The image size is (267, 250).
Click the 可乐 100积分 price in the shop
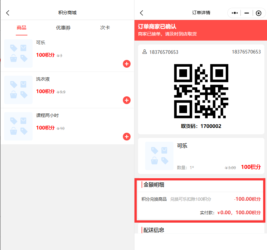pos(45,55)
